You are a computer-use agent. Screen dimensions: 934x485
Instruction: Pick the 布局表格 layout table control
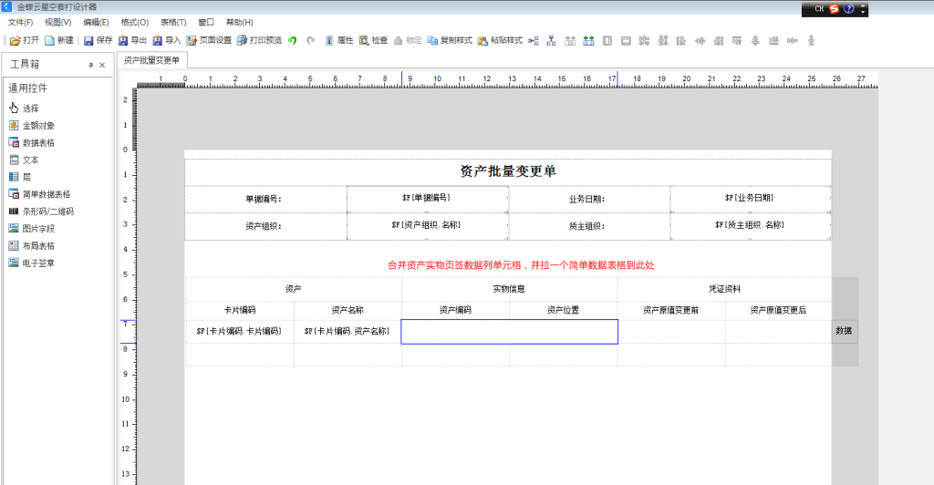click(32, 246)
